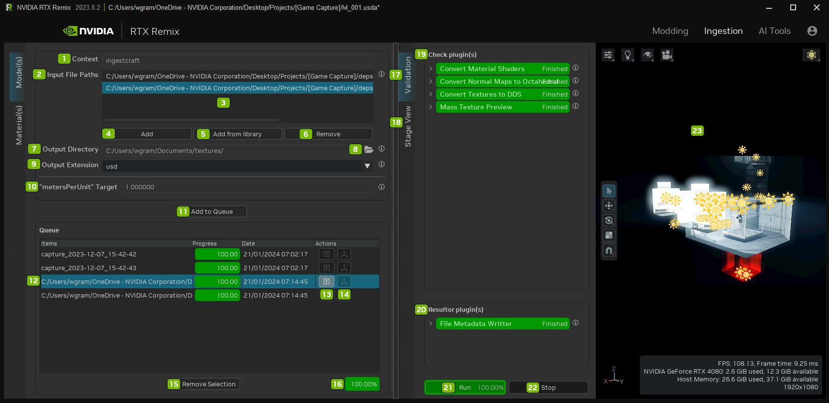Show info for Output Directory

(x=382, y=149)
